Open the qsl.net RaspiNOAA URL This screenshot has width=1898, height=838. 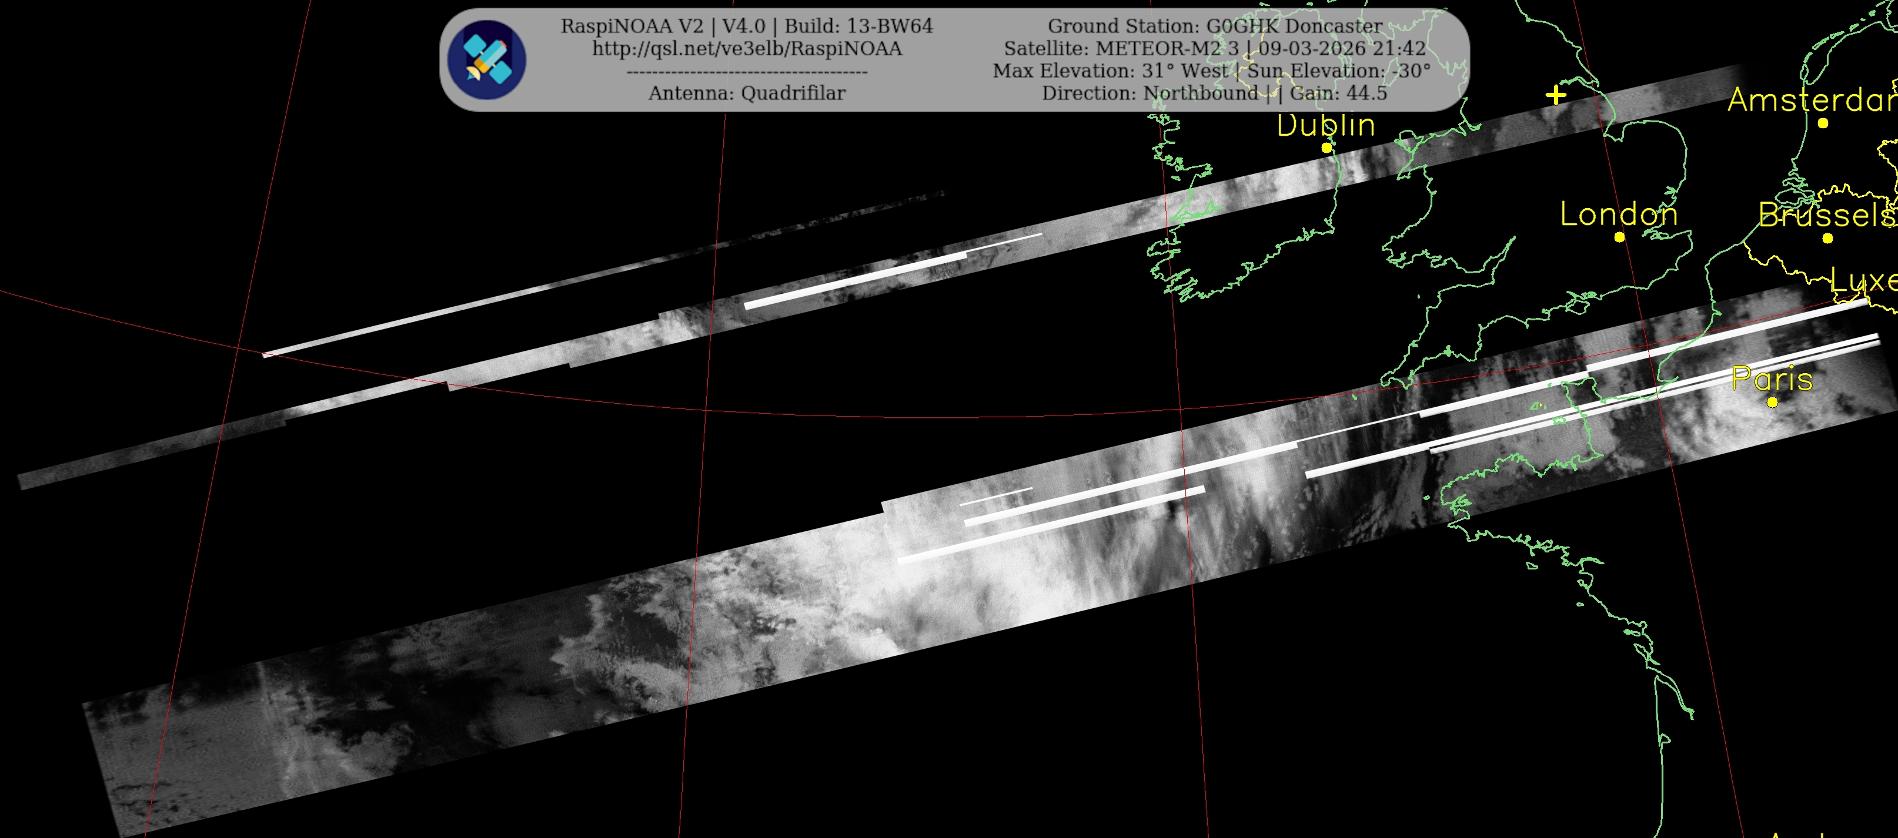(746, 49)
